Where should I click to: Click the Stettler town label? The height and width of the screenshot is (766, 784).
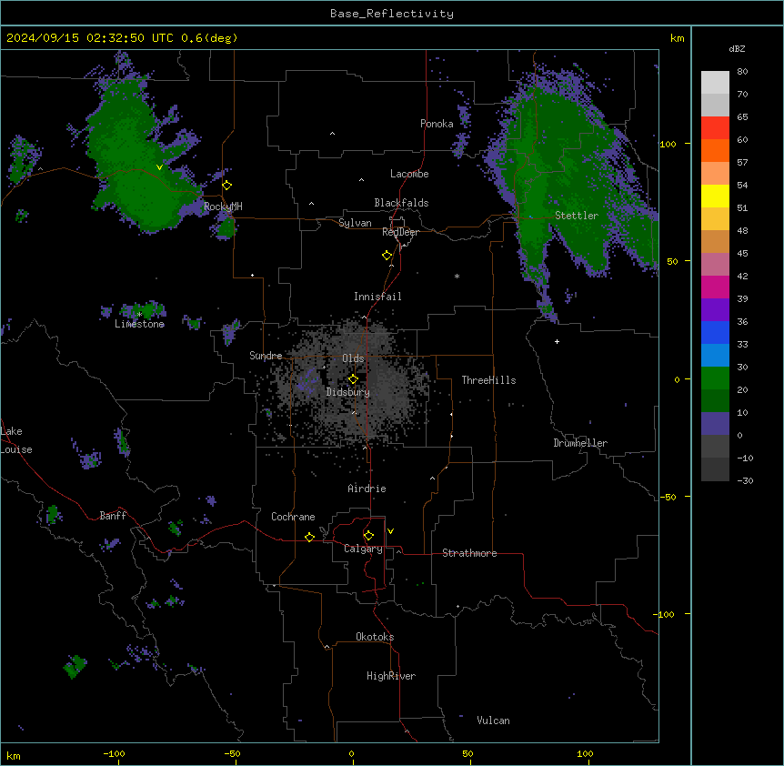point(577,216)
